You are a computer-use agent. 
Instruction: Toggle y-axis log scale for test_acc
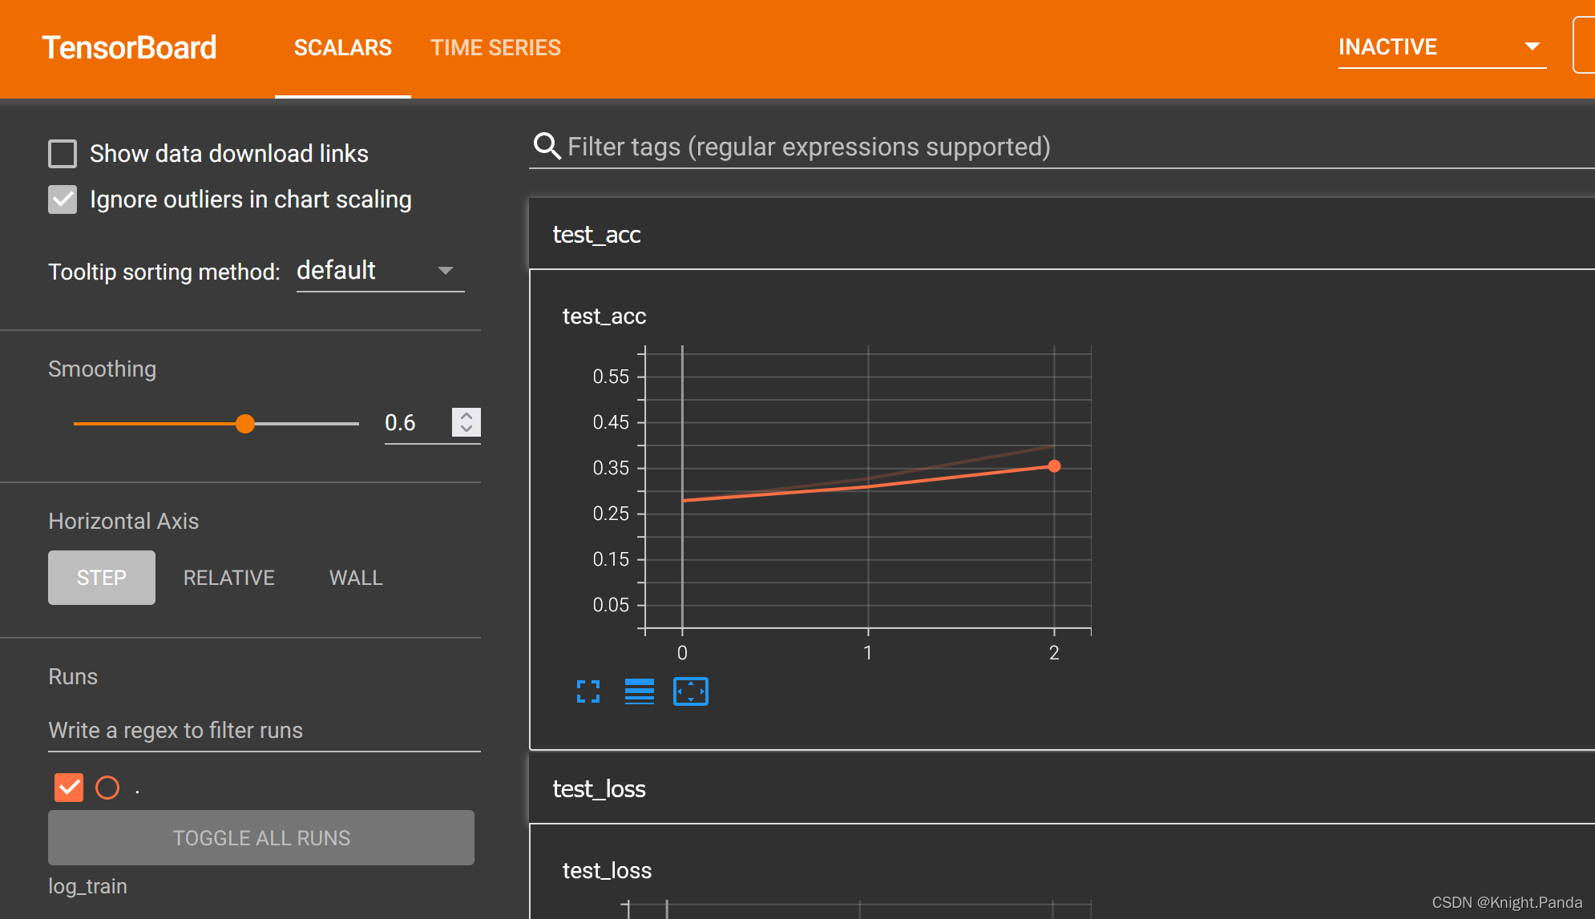tap(640, 691)
